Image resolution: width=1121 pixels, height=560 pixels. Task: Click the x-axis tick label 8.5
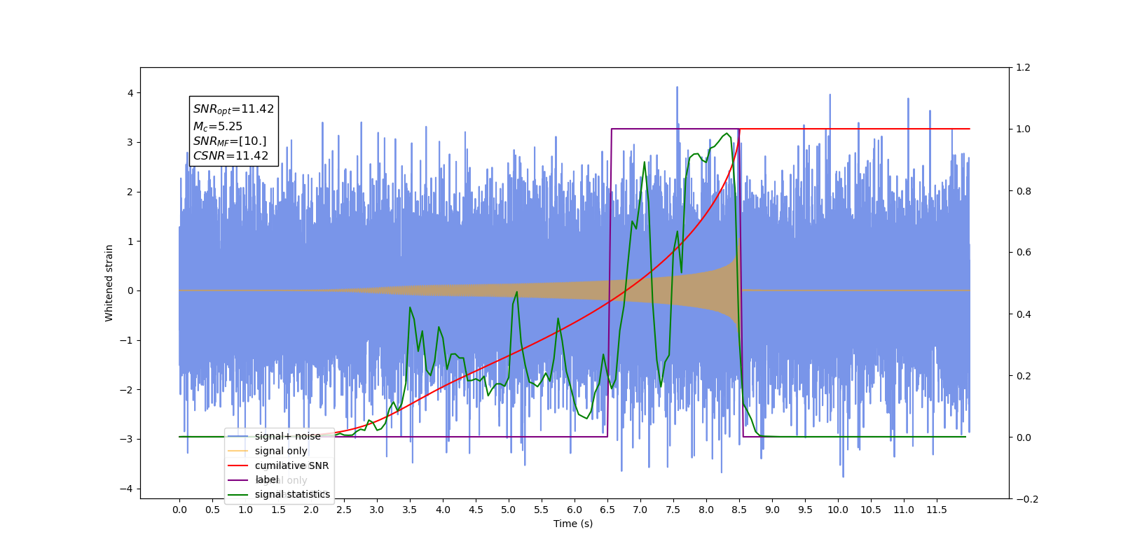tap(738, 510)
